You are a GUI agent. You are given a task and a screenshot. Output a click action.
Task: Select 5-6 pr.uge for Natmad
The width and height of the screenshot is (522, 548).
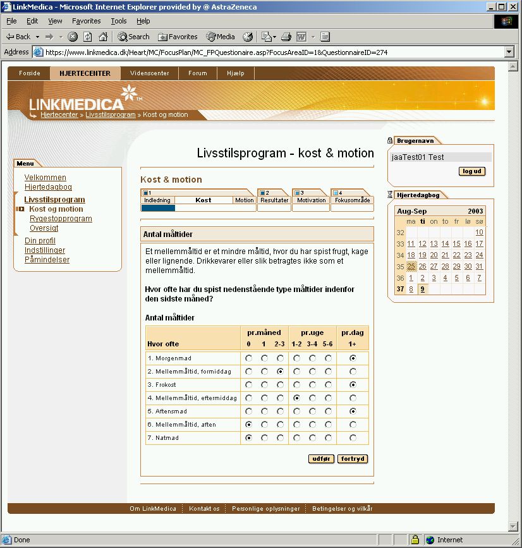coord(328,438)
